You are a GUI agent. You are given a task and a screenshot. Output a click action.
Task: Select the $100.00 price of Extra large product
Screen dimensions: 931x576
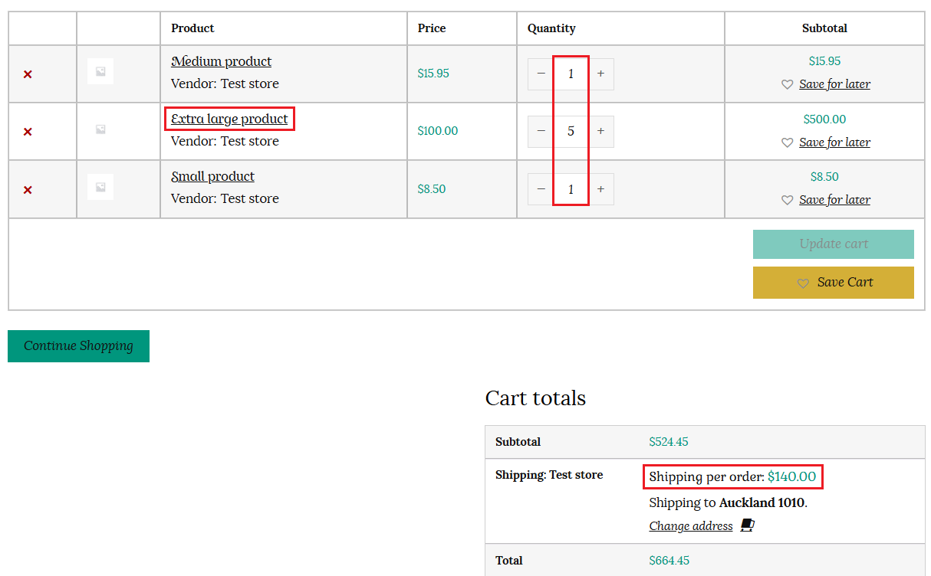[x=438, y=131]
